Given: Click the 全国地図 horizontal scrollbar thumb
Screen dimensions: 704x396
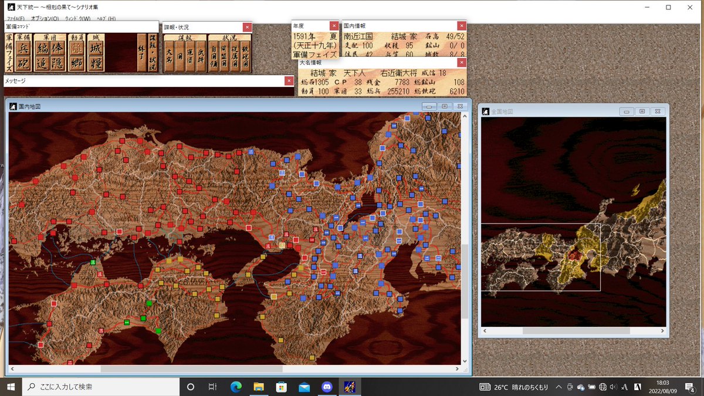Looking at the screenshot, I should [x=576, y=331].
